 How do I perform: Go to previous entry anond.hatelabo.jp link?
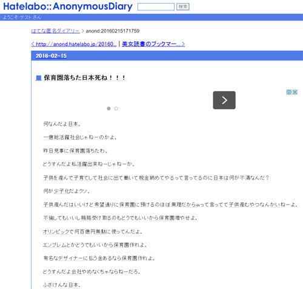(74, 44)
